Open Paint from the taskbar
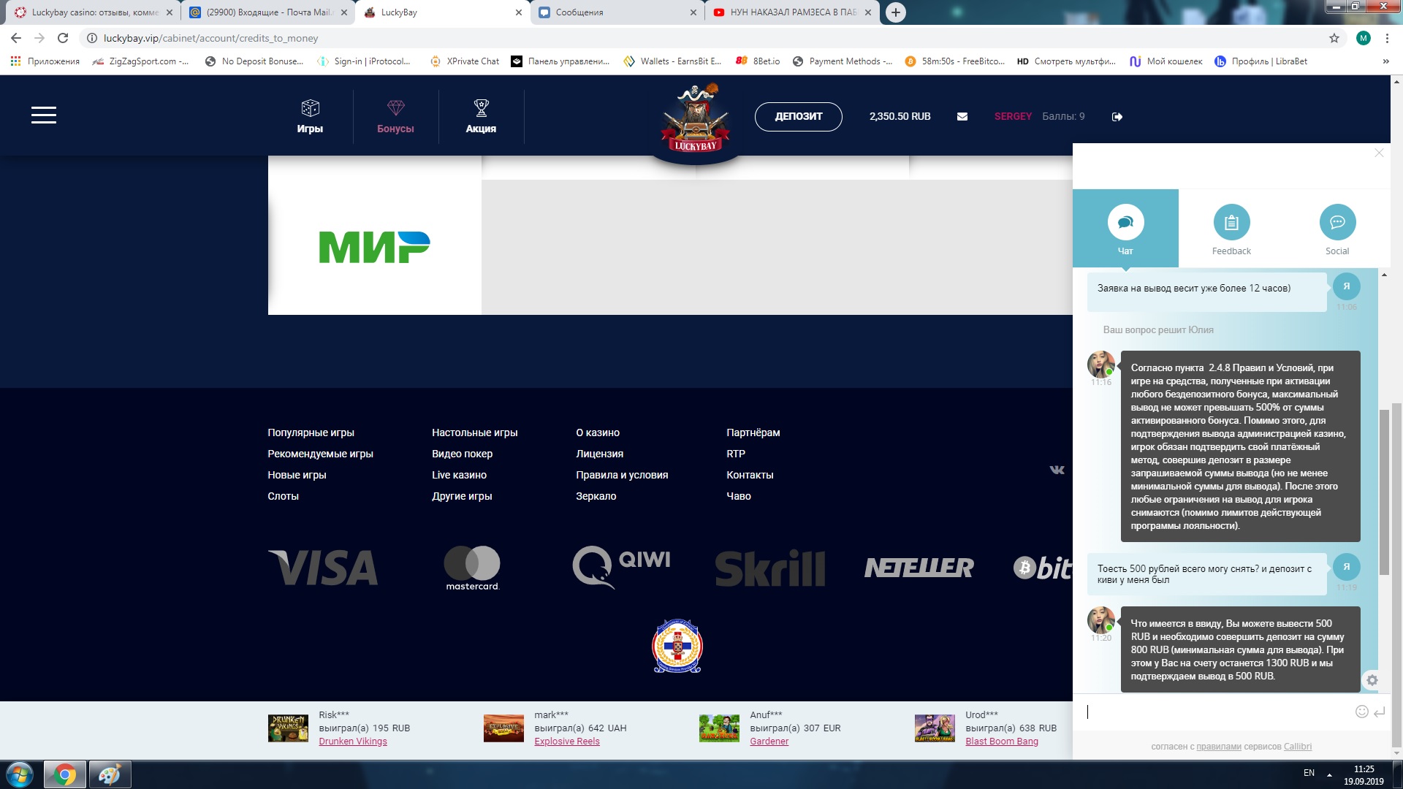The image size is (1403, 789). [110, 774]
